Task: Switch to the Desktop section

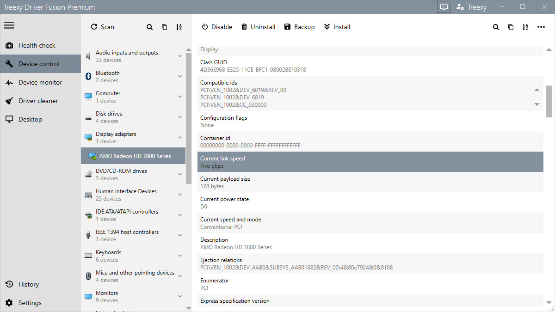Action: coord(30,119)
